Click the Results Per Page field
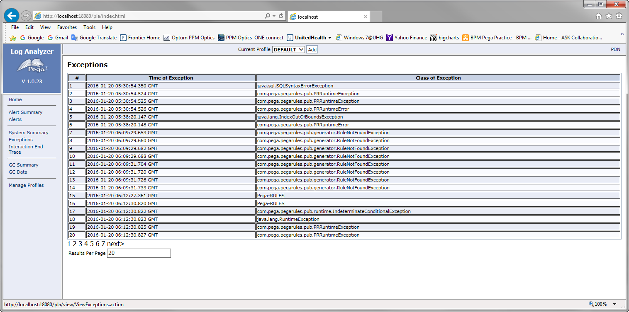 pos(139,253)
